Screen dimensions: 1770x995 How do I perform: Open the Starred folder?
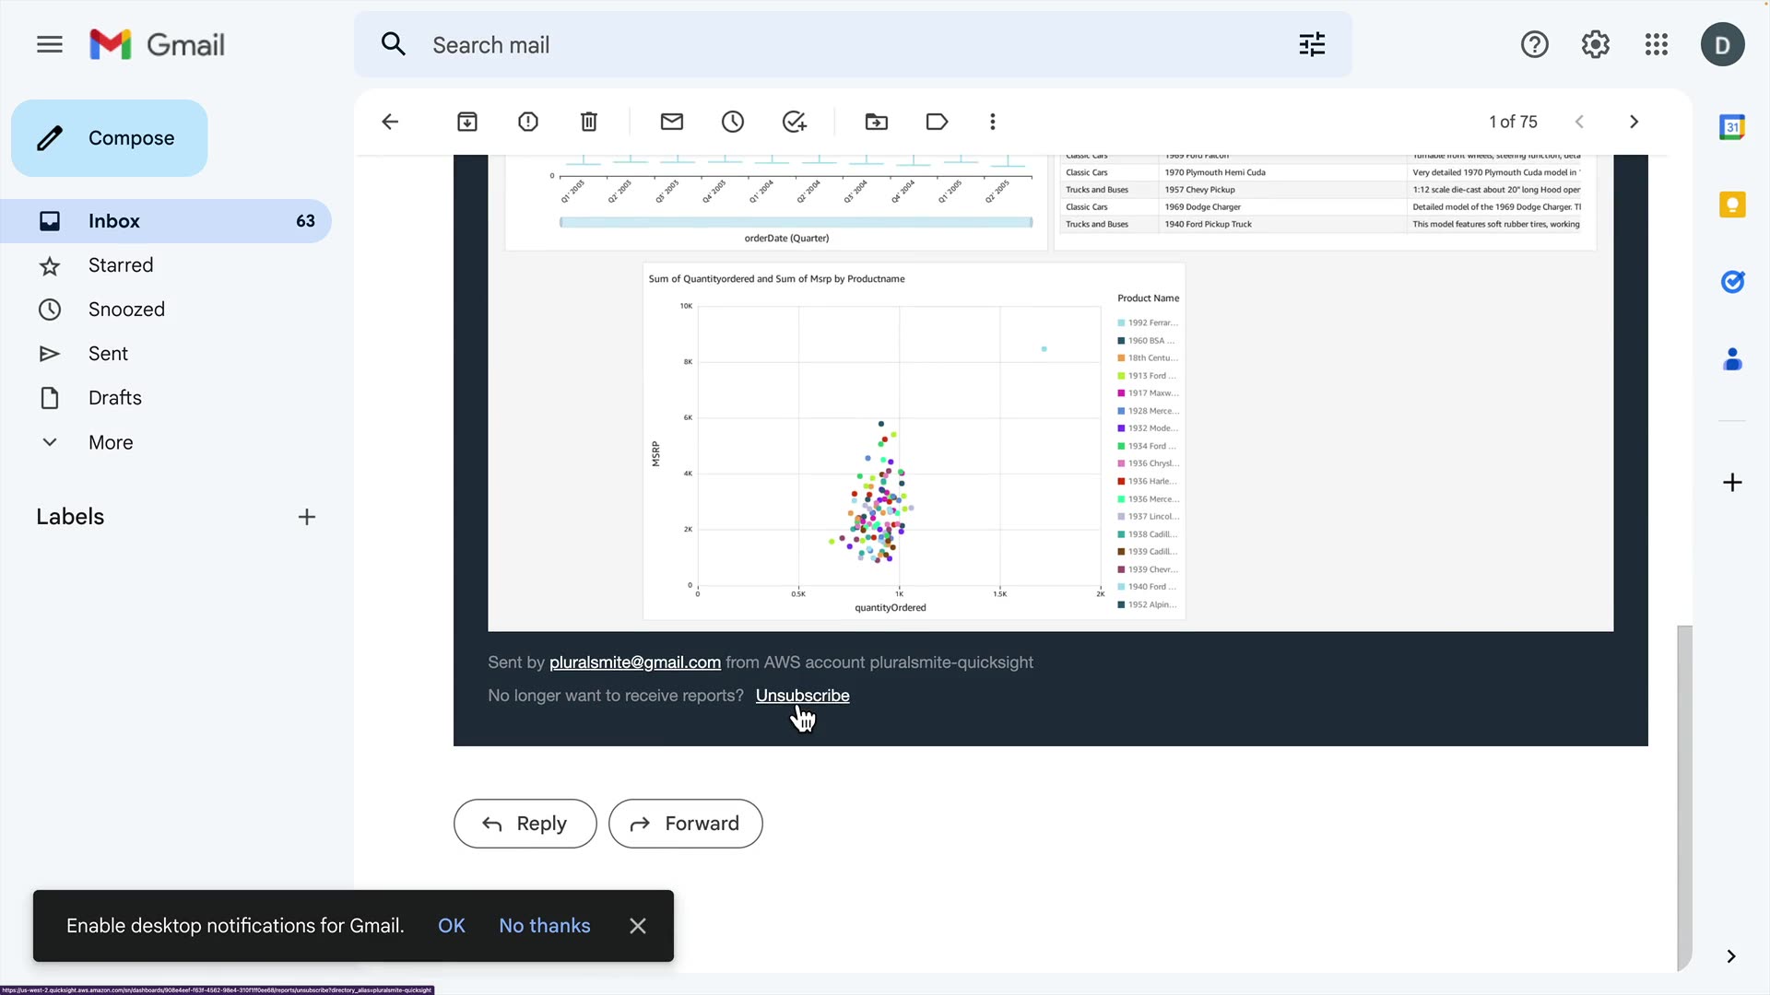coord(121,265)
